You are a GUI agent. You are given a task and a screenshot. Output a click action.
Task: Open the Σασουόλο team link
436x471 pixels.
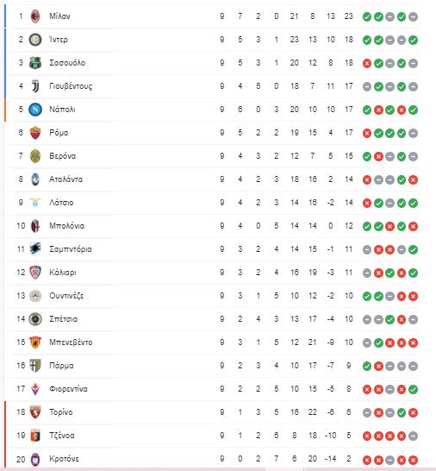tap(67, 63)
